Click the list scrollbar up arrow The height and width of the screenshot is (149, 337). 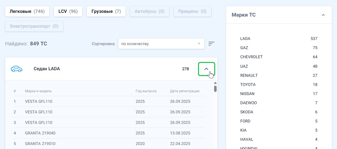coord(215,83)
